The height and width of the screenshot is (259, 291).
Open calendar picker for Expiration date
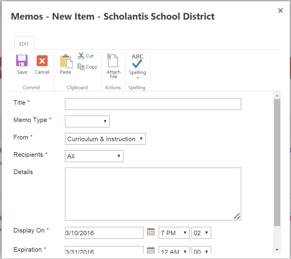[x=151, y=251]
